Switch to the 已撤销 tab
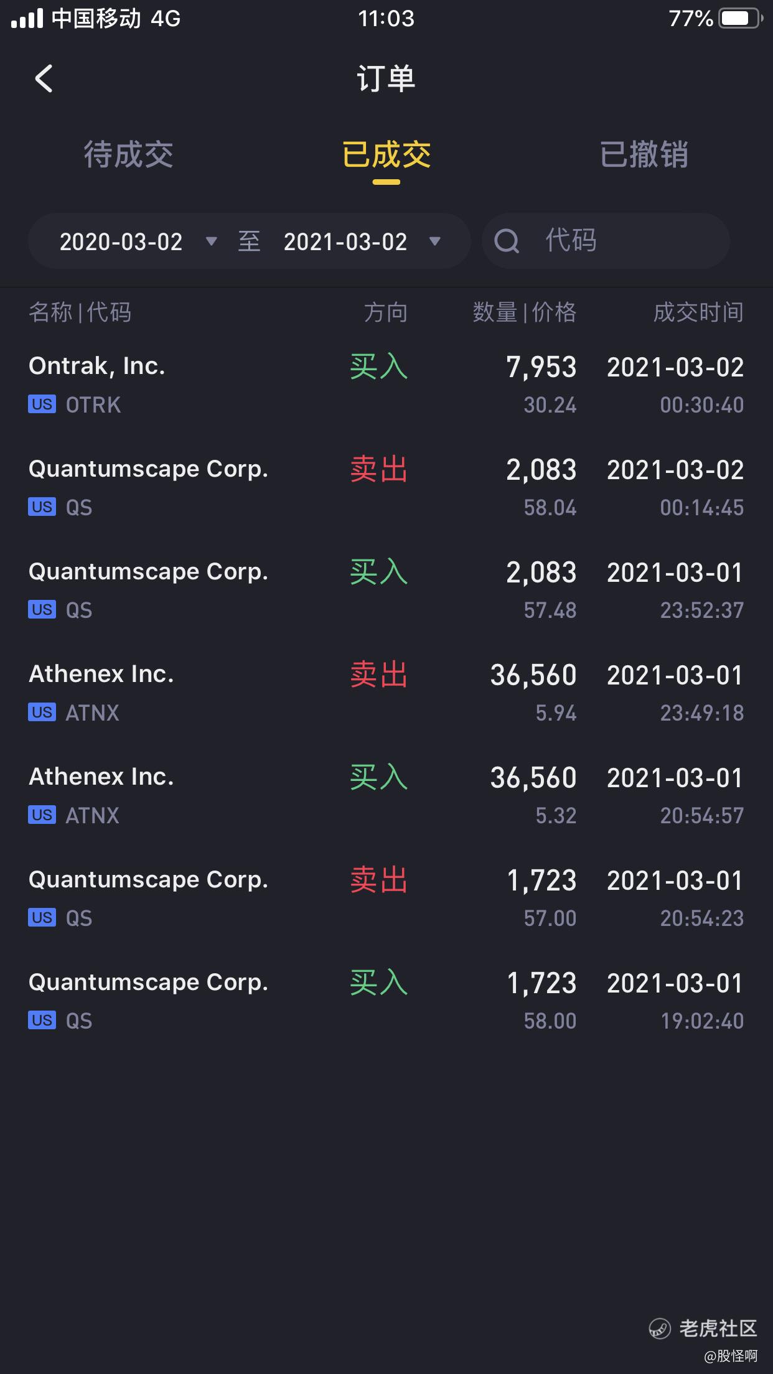The width and height of the screenshot is (773, 1374). tap(644, 154)
